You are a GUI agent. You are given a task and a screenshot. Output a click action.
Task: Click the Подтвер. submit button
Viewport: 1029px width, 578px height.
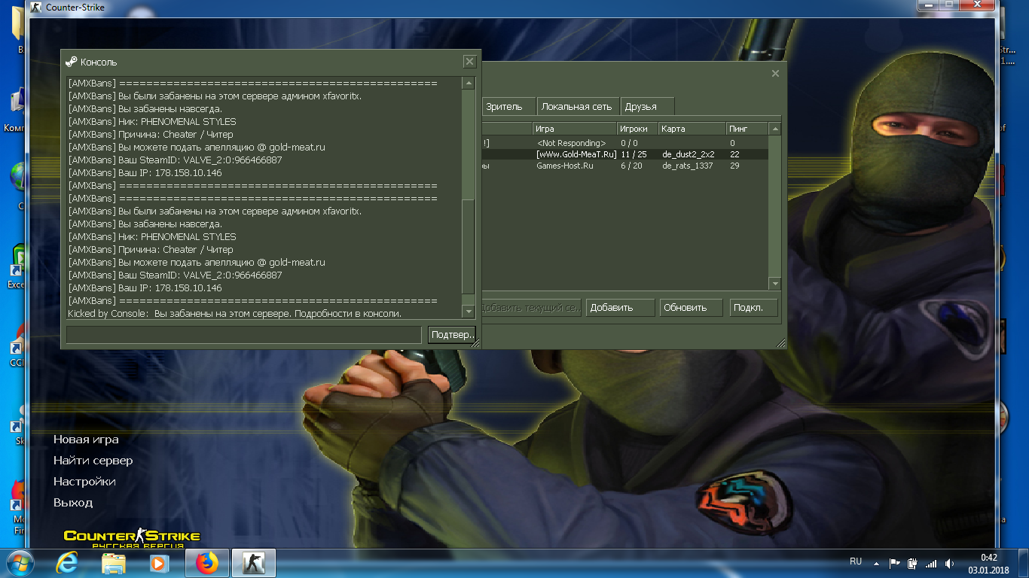pos(451,335)
